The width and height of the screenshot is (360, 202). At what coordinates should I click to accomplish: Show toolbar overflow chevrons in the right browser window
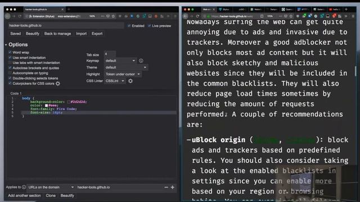click(346, 16)
